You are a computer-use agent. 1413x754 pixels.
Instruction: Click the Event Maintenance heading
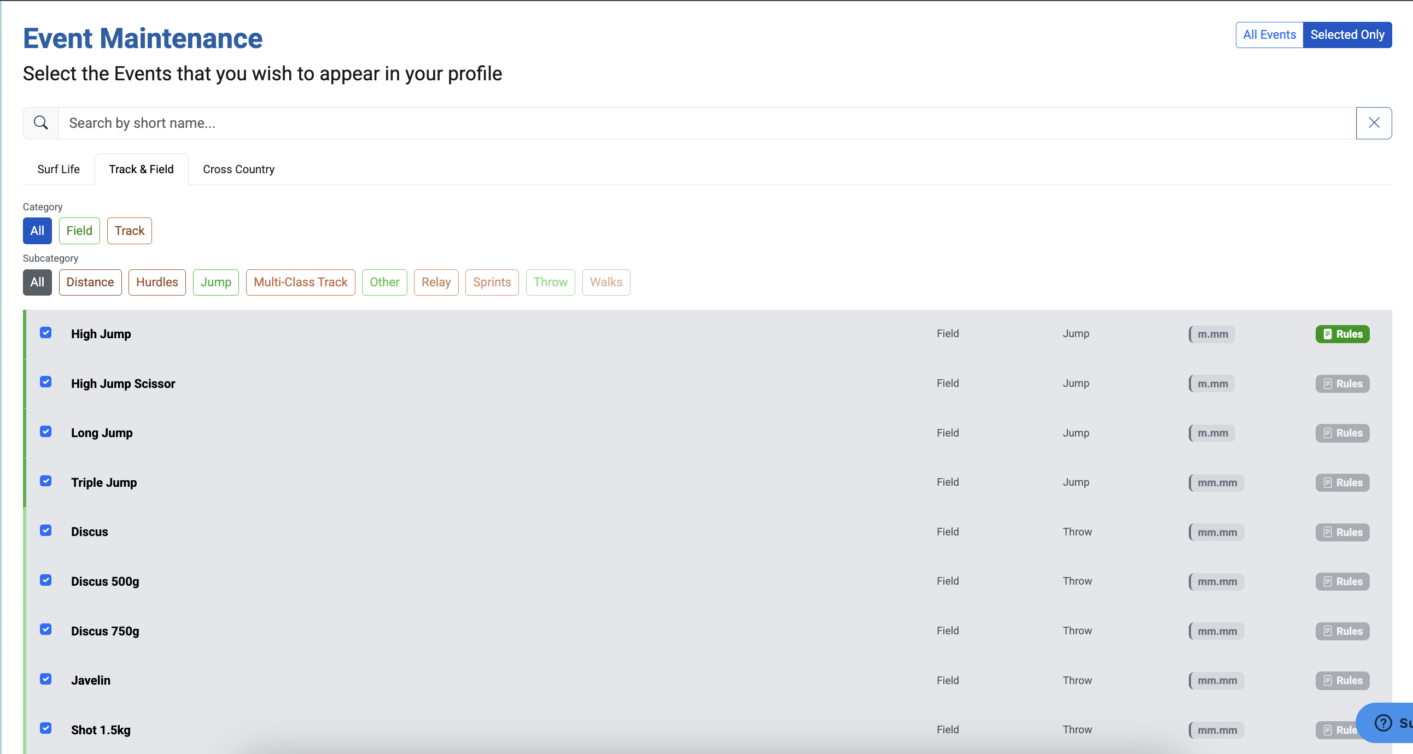tap(143, 38)
